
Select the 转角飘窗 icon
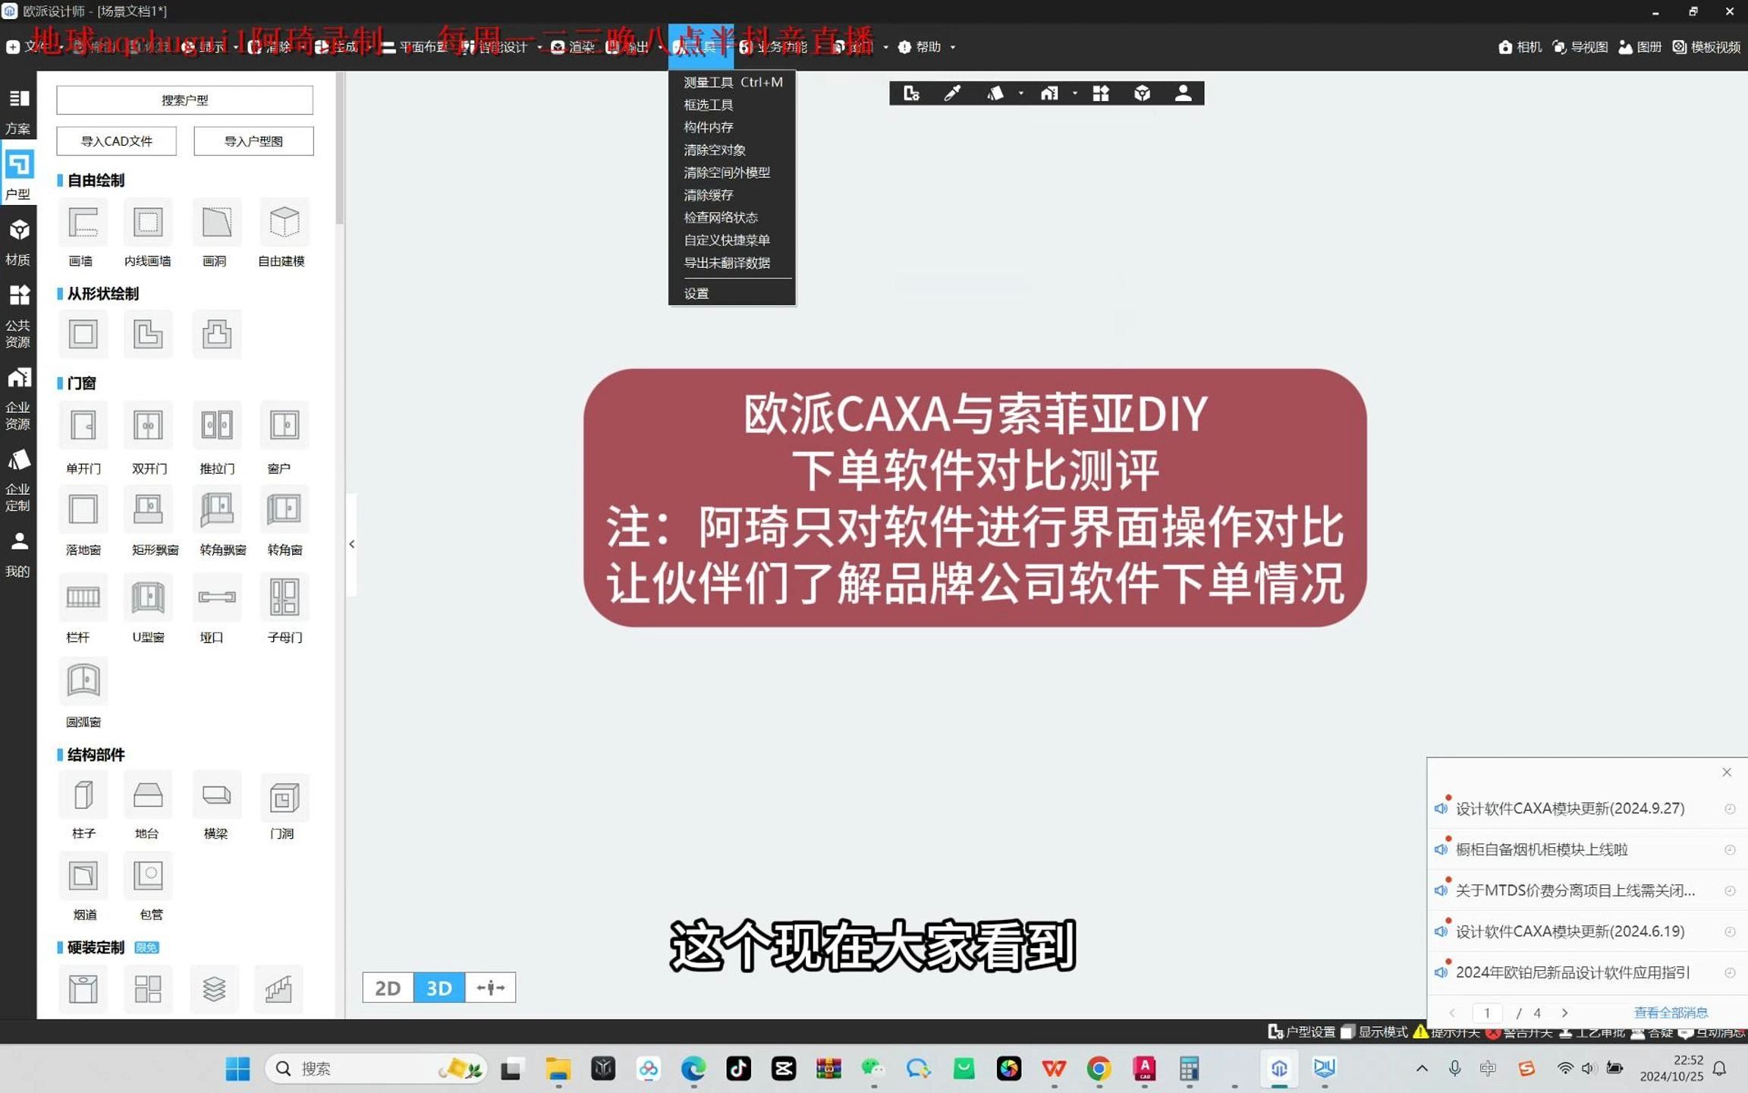pos(216,509)
